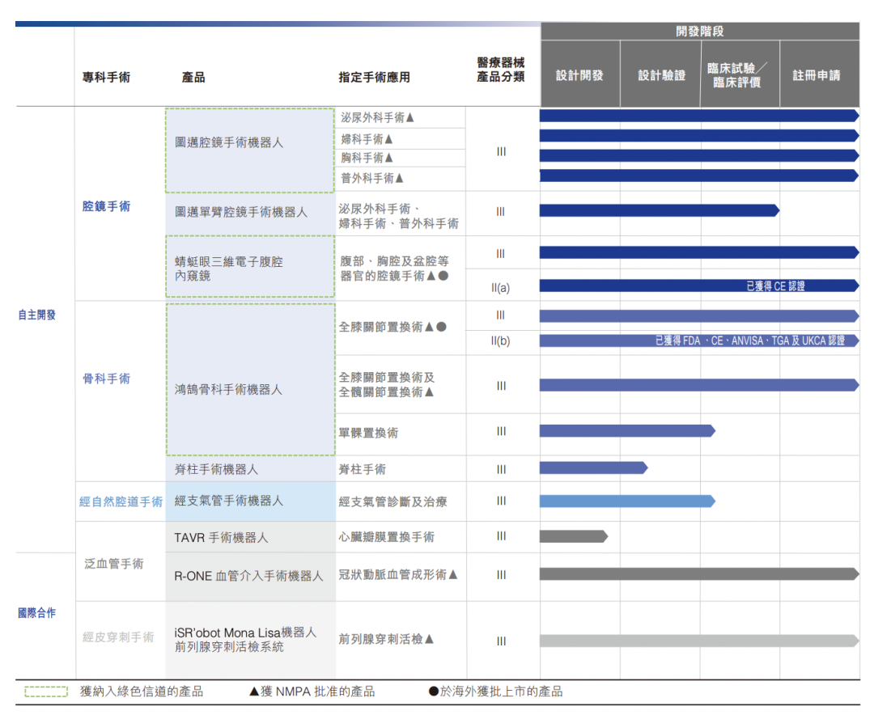Click the '脊柱手術' application cell
The image size is (874, 715).
(363, 469)
